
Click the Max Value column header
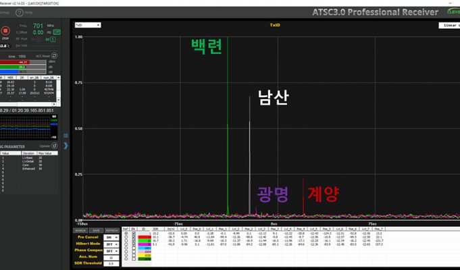pos(47,153)
